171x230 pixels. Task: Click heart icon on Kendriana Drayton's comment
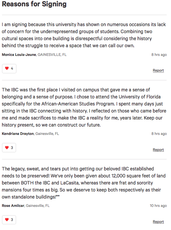pos(7,148)
